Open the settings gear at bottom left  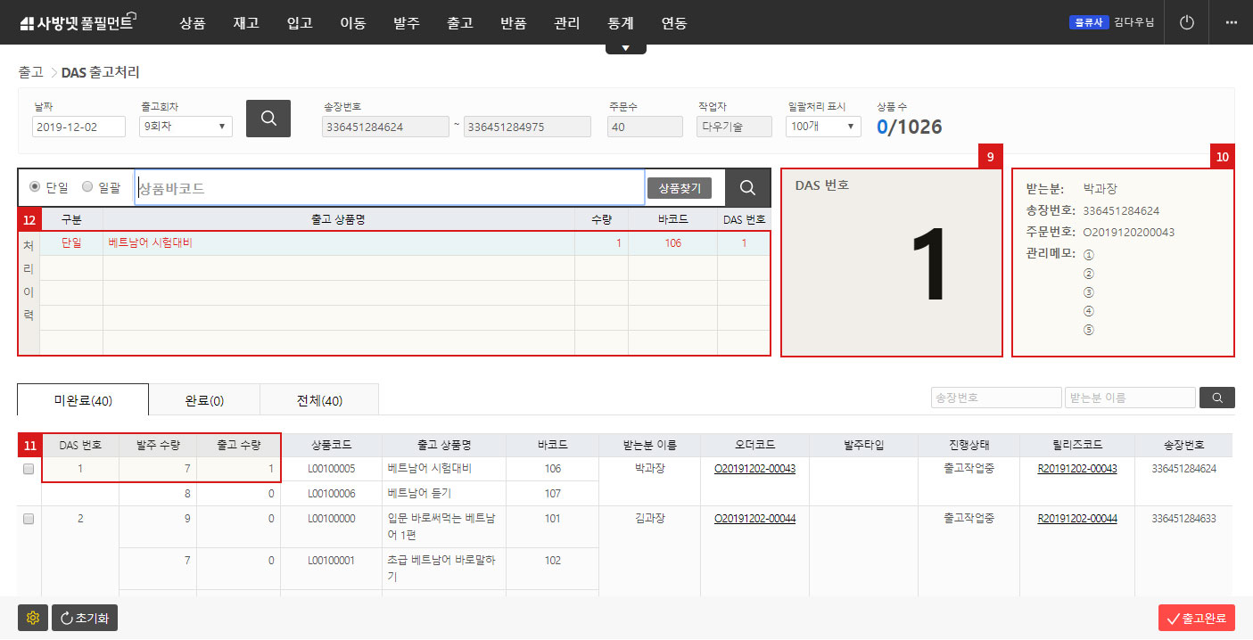tap(33, 617)
